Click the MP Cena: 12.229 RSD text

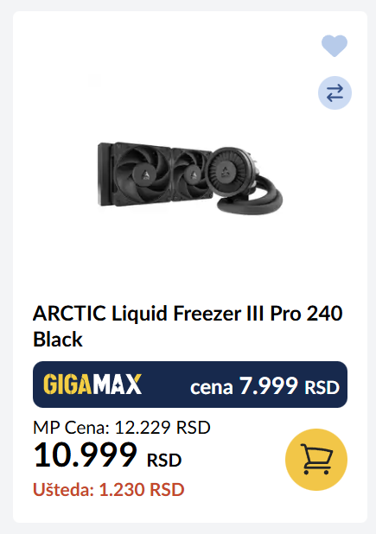pyautogui.click(x=122, y=427)
